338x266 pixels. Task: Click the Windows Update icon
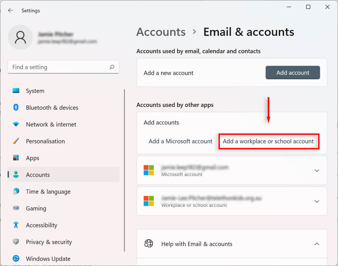click(x=16, y=258)
